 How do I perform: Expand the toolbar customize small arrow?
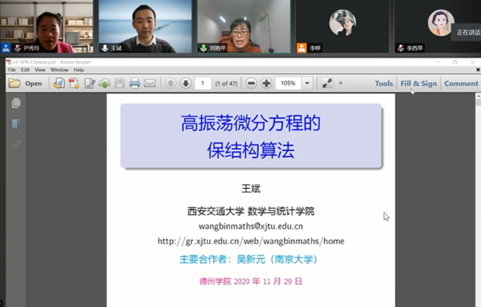(341, 83)
